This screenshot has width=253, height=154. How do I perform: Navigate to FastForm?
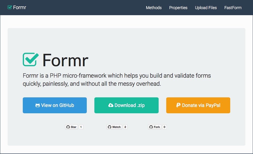(x=233, y=8)
